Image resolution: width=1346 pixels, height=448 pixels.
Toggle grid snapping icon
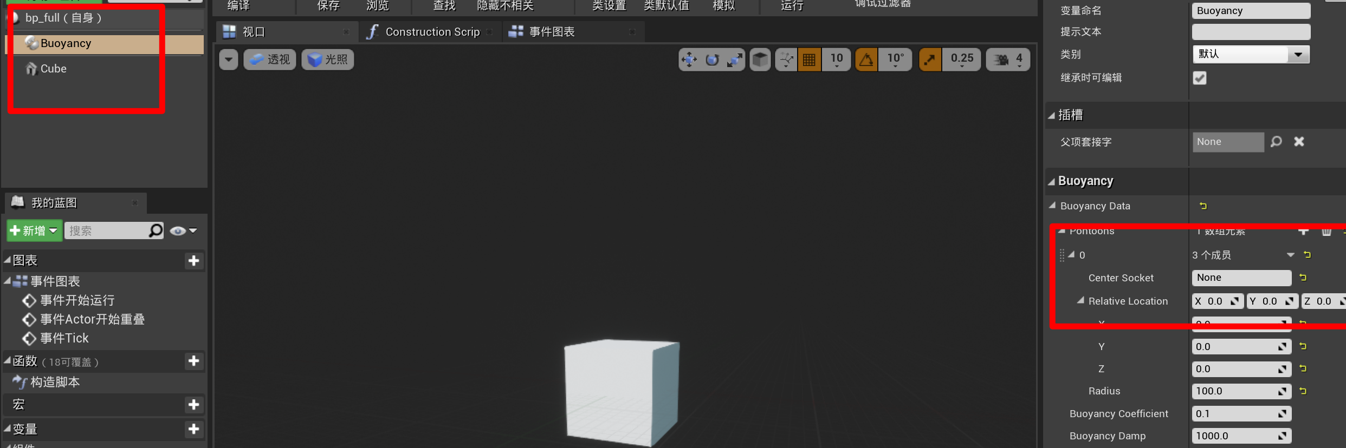[x=809, y=60]
